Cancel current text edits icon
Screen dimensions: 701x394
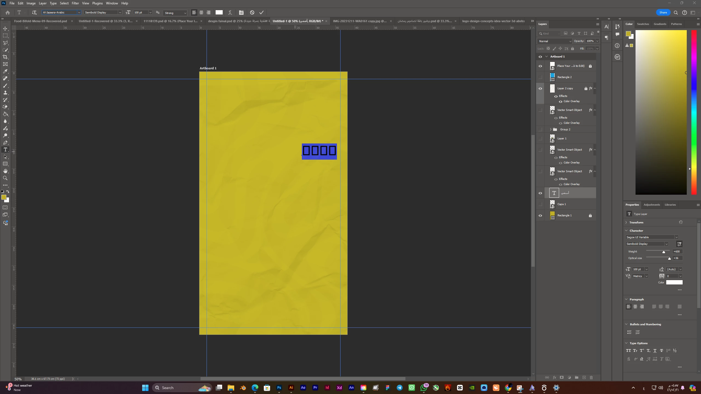pos(252,13)
